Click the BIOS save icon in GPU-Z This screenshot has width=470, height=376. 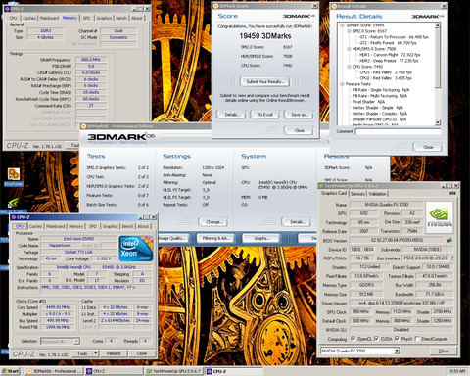click(449, 240)
